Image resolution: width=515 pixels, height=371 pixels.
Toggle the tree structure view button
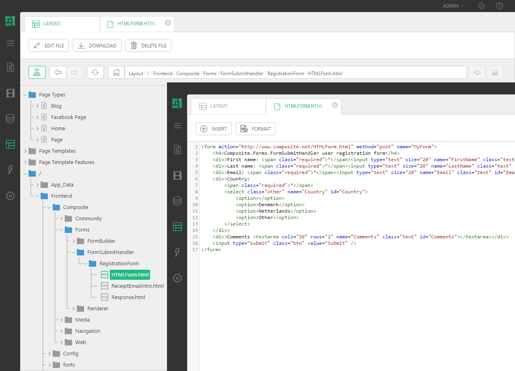37,72
